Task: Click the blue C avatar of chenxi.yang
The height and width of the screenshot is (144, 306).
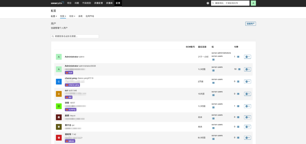Action: tap(59, 81)
